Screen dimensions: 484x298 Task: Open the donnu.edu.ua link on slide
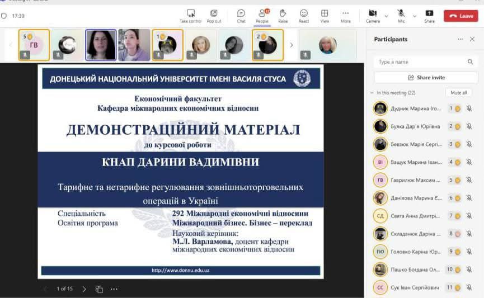point(181,270)
